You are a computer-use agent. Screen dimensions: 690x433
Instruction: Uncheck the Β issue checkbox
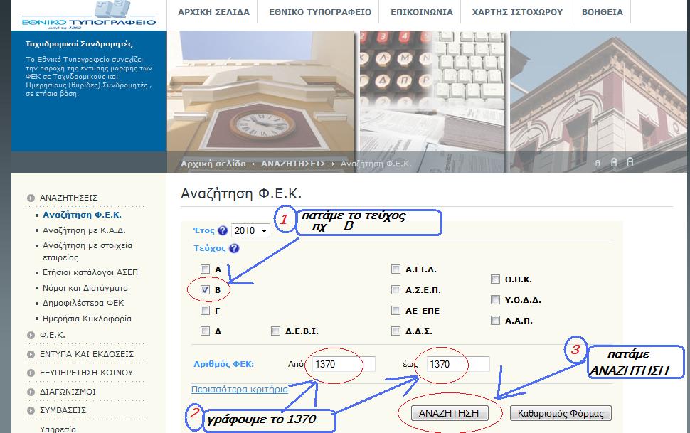(206, 290)
